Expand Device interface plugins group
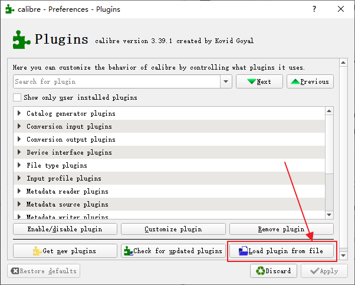 (x=19, y=152)
